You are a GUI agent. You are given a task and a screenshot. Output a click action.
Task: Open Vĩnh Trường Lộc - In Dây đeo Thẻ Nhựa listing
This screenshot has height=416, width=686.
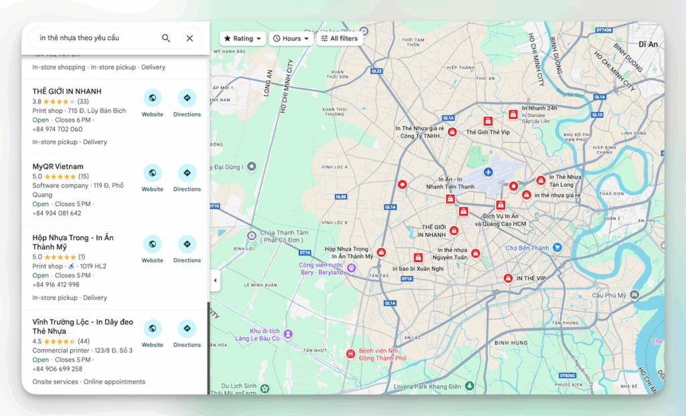pos(82,326)
